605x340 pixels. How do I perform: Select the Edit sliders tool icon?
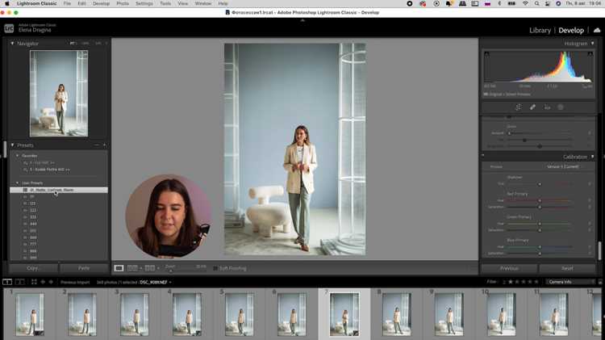(x=518, y=107)
